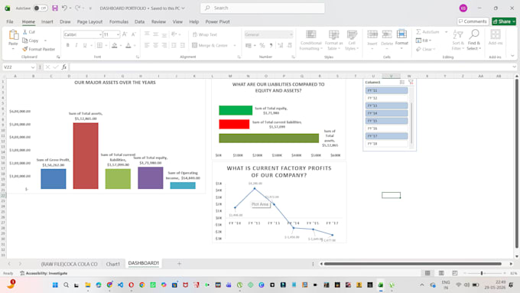Click the Center align icon
This screenshot has height=293, width=520.
click(x=155, y=45)
